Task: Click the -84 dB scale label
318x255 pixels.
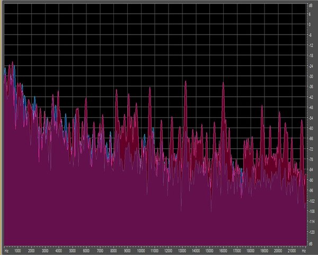Action: (311, 170)
